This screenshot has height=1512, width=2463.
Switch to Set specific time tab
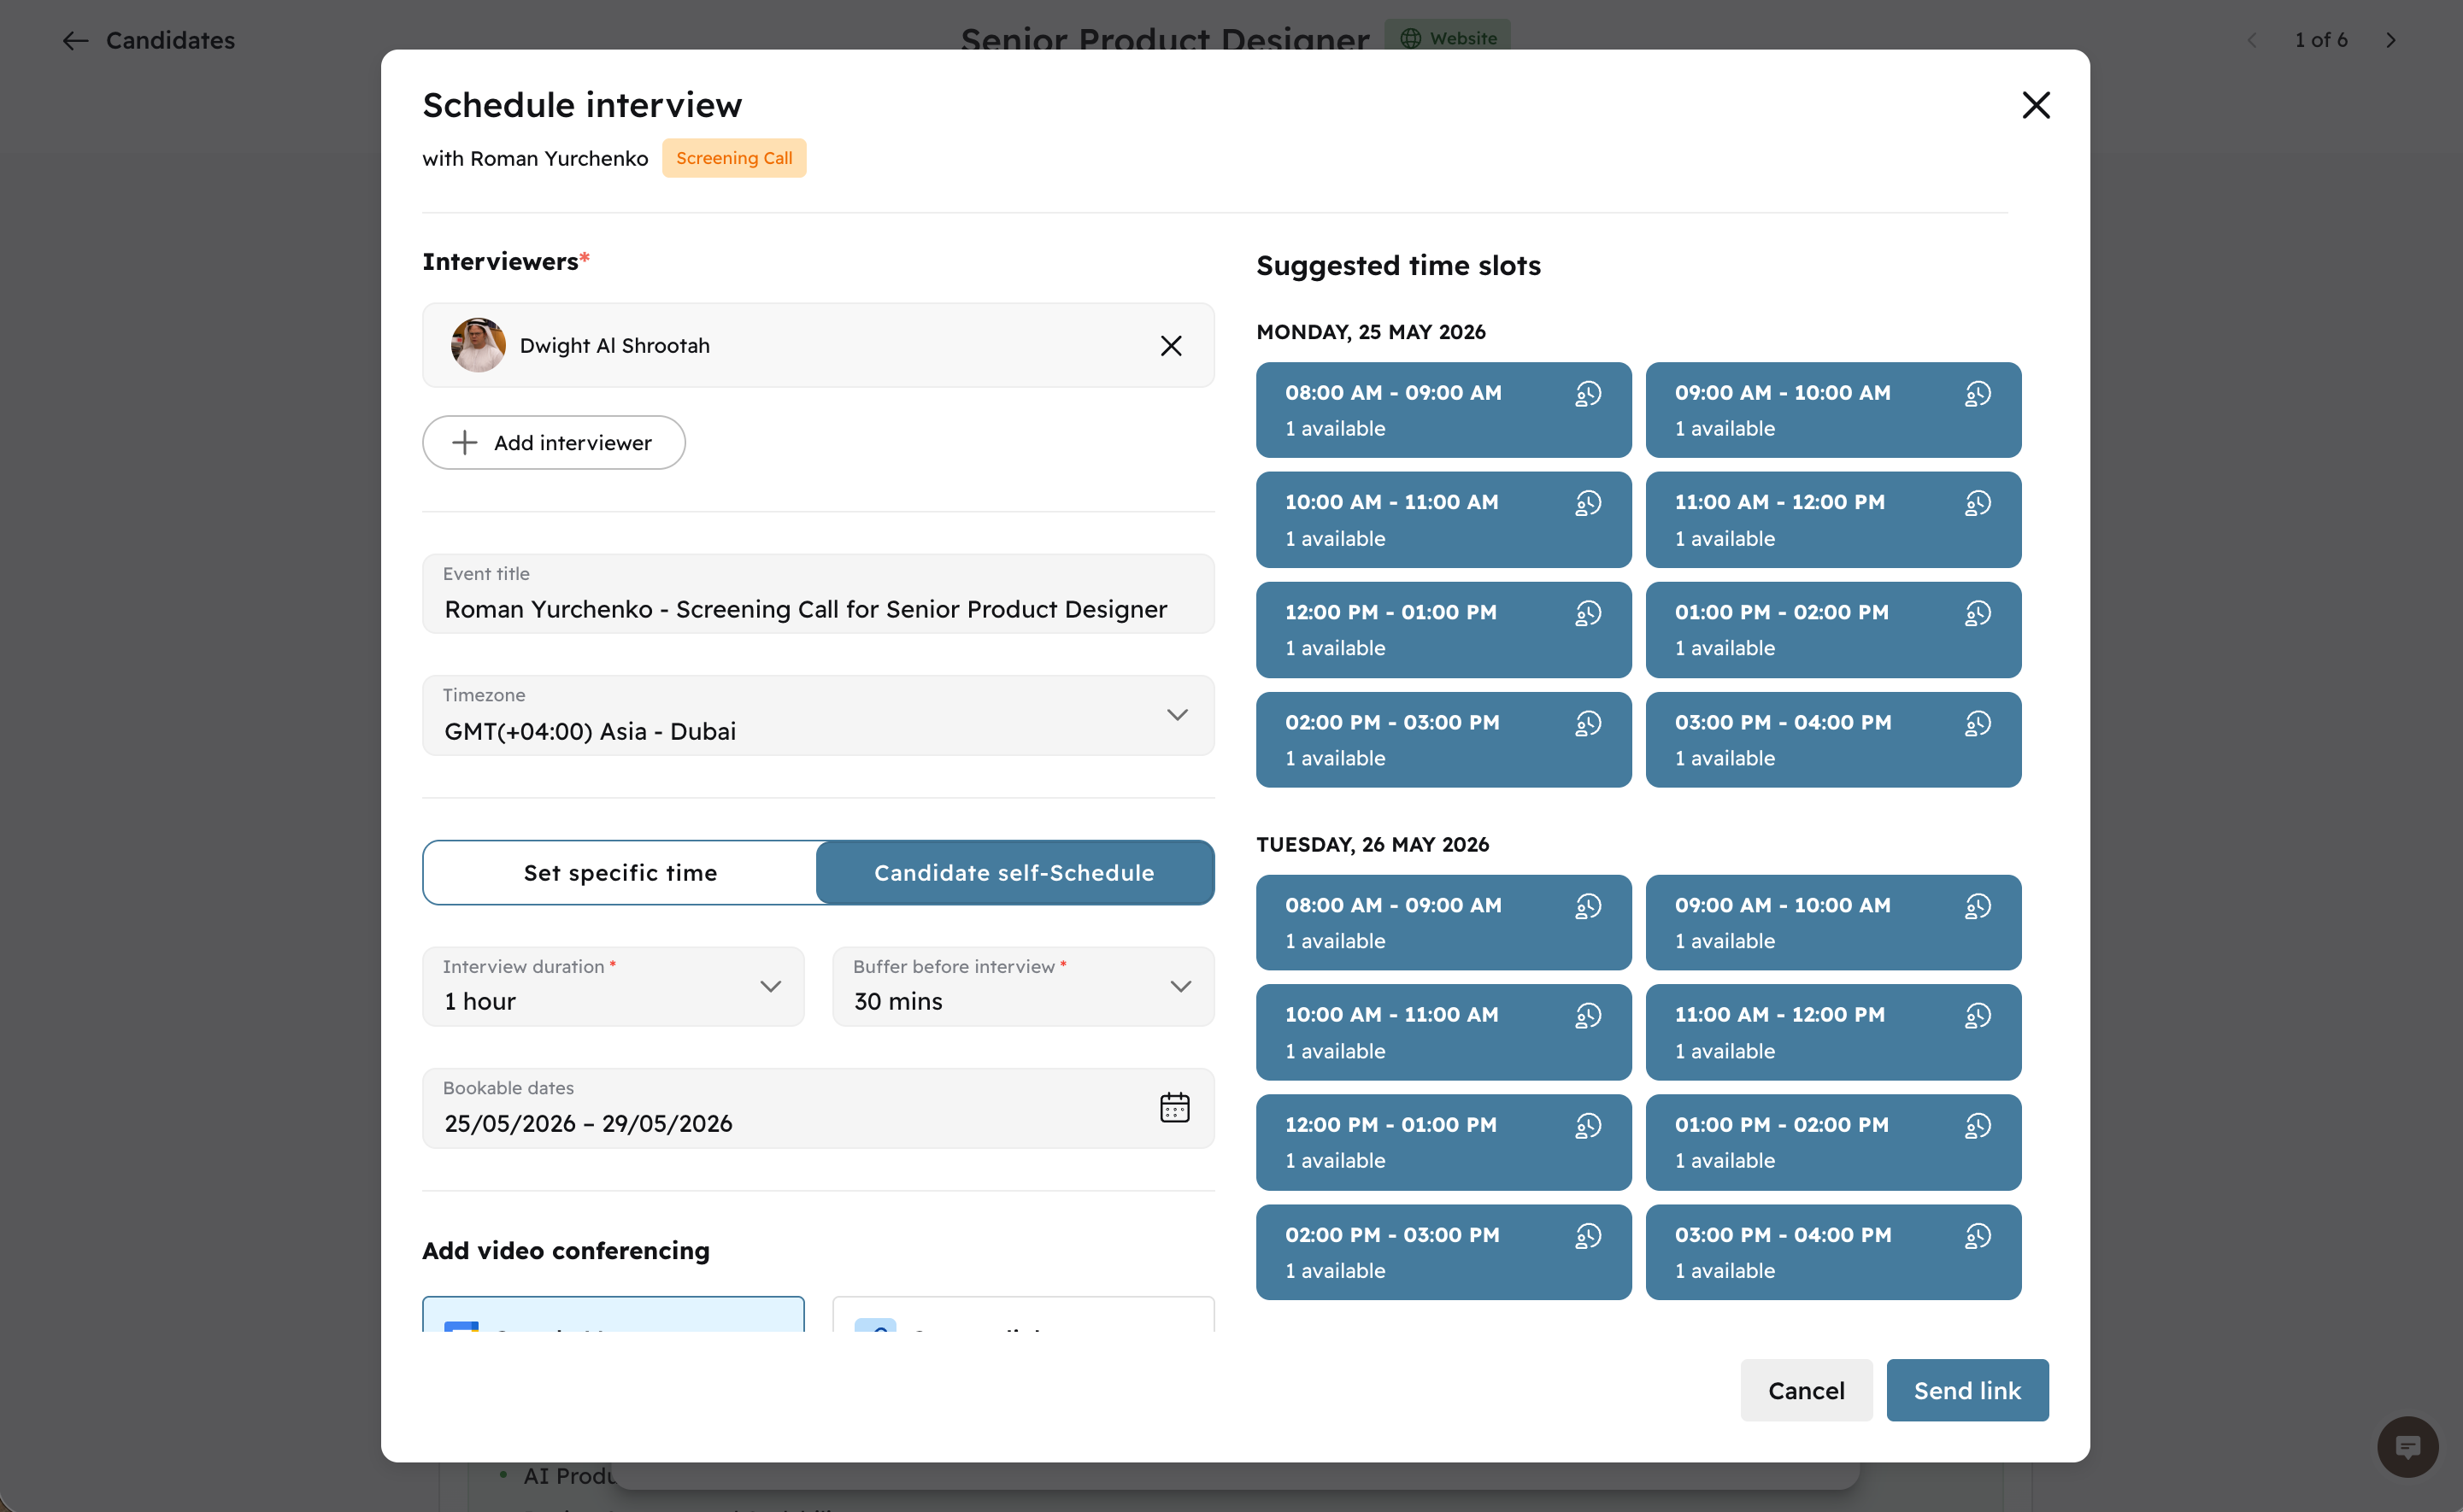620,873
